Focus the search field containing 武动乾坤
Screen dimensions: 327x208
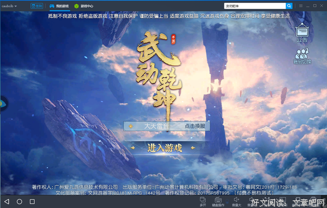[x=255, y=6]
